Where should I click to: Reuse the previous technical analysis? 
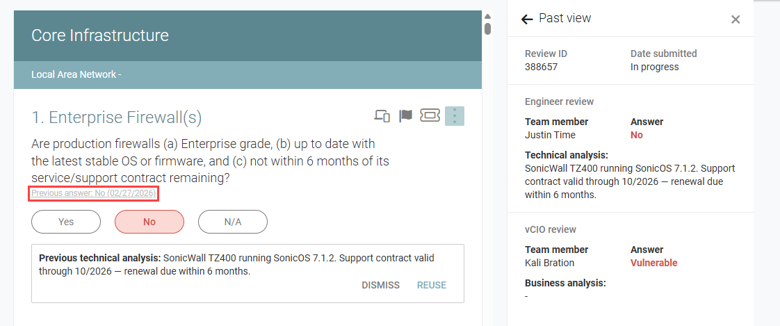click(432, 285)
